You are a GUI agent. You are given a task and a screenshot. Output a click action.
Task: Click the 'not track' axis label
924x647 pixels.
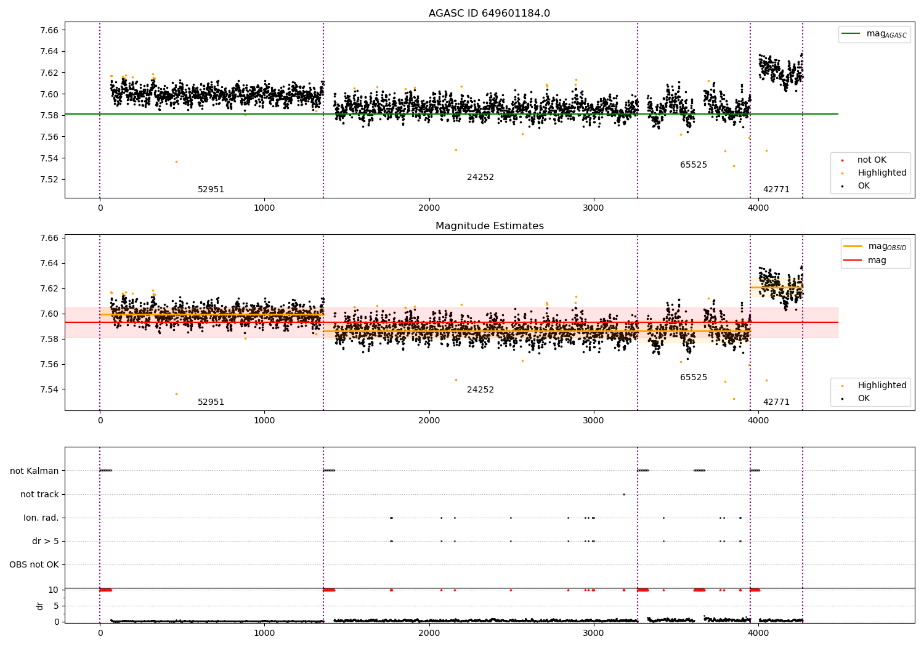[39, 495]
